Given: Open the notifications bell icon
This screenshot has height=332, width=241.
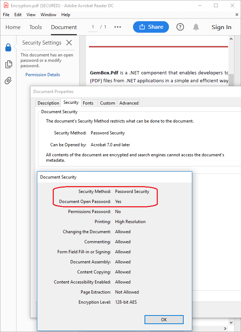Looking at the screenshot, I should point(196,27).
